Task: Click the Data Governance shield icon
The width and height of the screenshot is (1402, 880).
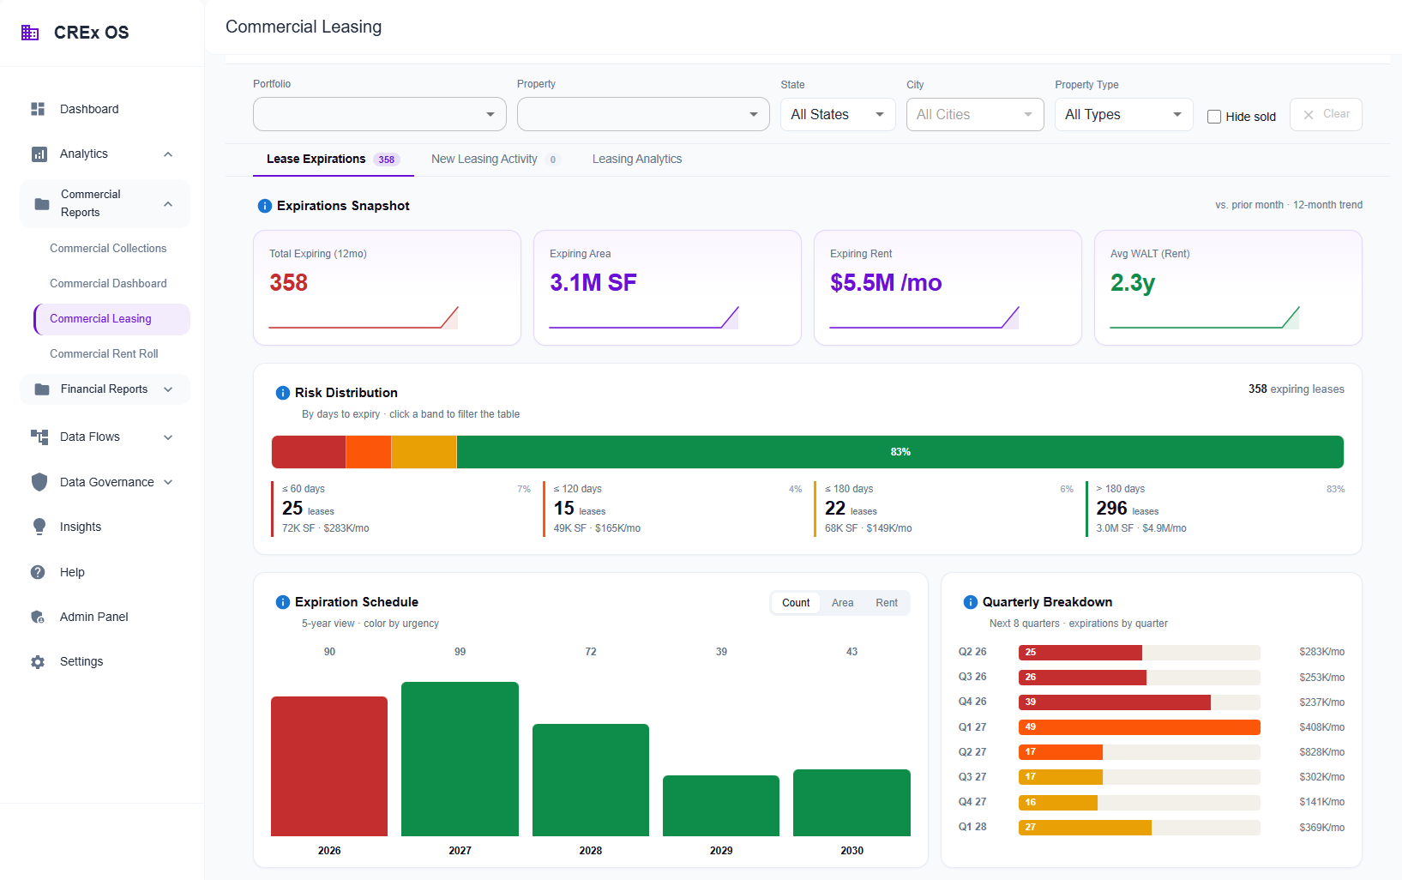Action: click(x=39, y=482)
